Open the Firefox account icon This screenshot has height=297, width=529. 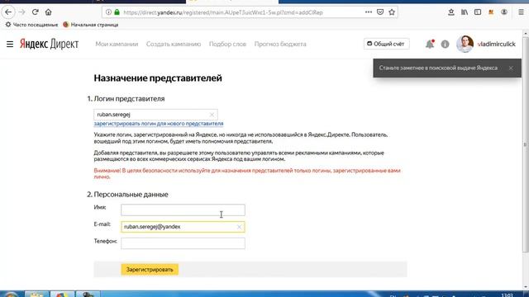coord(504,12)
